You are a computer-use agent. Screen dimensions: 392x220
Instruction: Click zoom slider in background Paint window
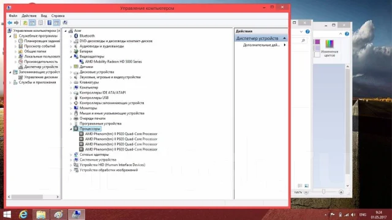click(323, 192)
